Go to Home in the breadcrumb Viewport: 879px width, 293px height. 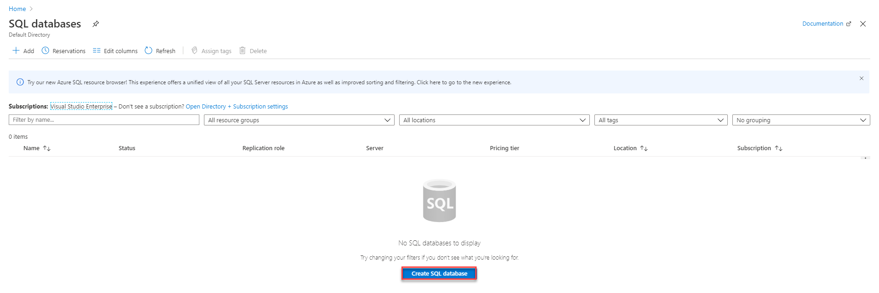pyautogui.click(x=17, y=9)
